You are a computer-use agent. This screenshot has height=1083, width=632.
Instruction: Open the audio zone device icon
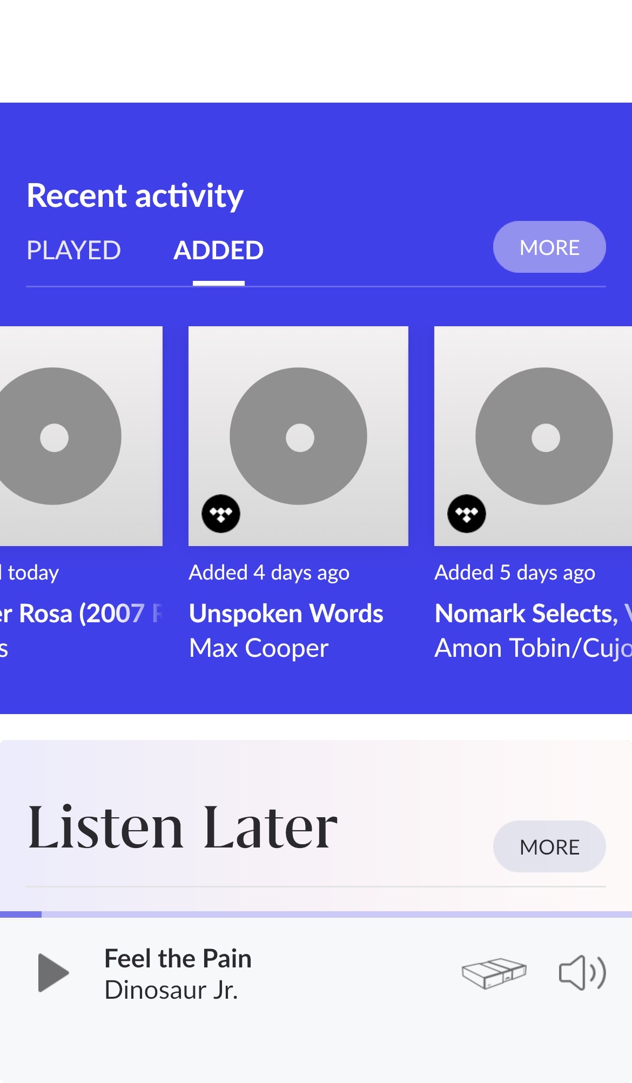(494, 973)
